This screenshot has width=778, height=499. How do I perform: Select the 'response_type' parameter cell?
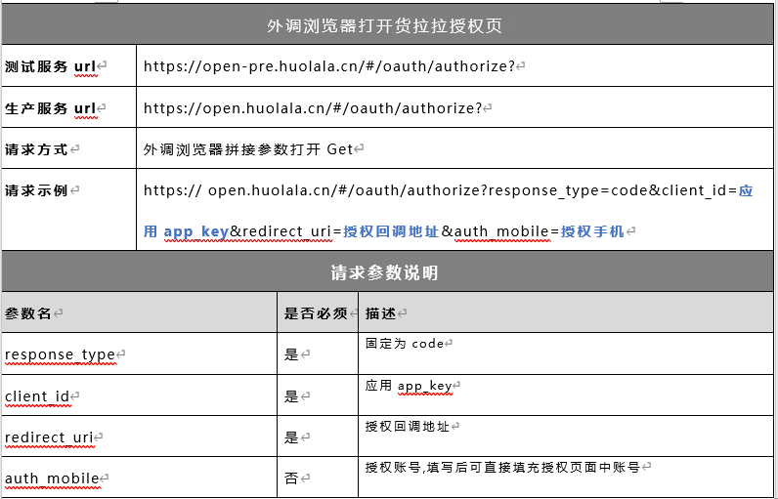(x=140, y=353)
